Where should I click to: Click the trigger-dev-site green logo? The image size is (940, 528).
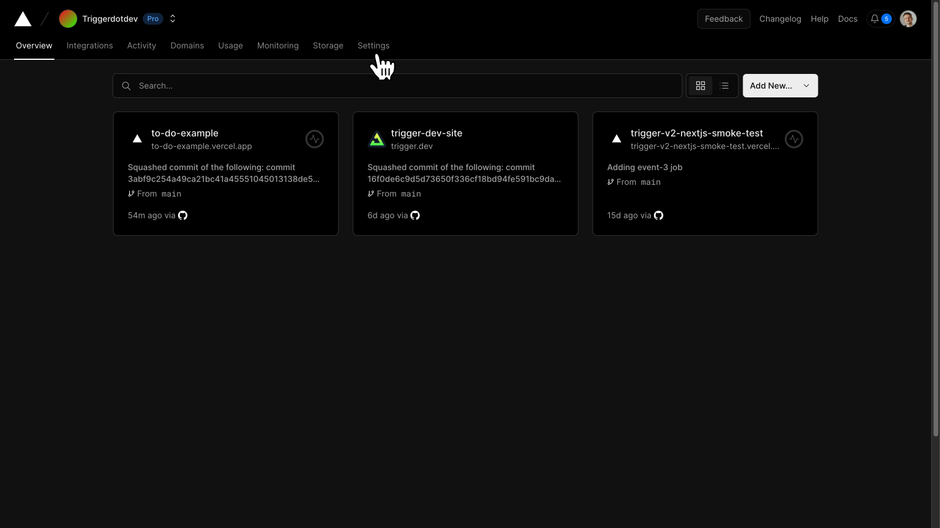pos(377,139)
